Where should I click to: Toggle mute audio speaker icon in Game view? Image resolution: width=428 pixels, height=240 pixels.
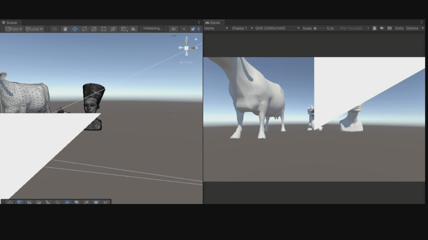click(382, 28)
